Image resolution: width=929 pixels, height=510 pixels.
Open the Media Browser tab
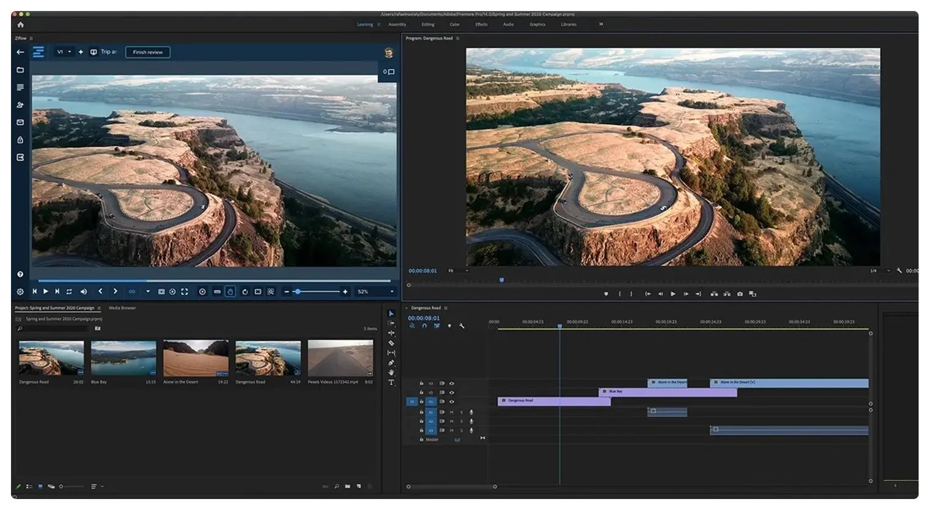[x=122, y=308]
